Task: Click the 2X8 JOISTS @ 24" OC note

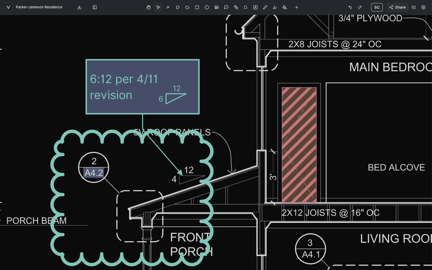Action: tap(335, 44)
